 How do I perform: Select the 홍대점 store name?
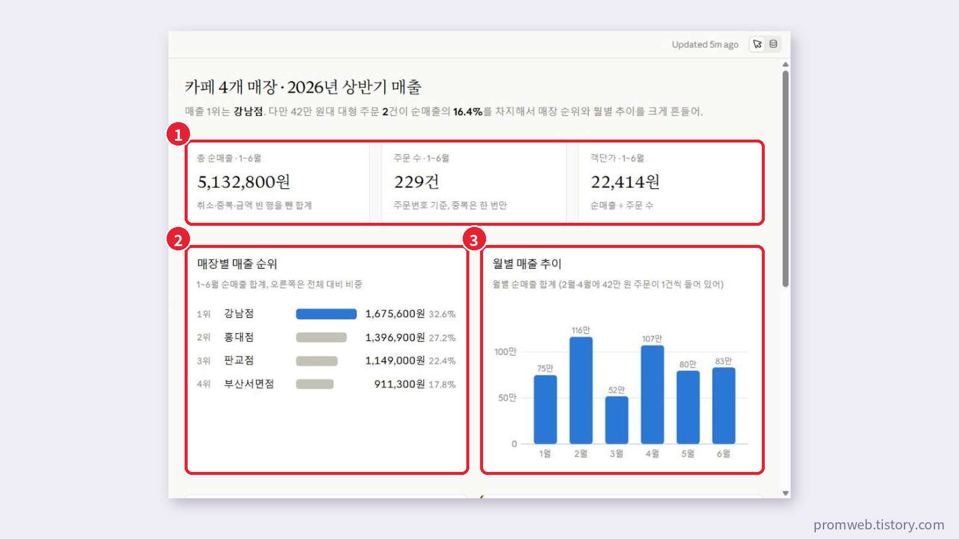coord(239,337)
